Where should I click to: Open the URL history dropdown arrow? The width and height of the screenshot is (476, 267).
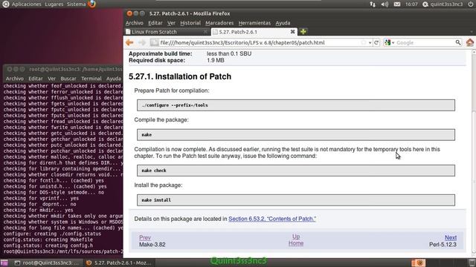coord(370,43)
